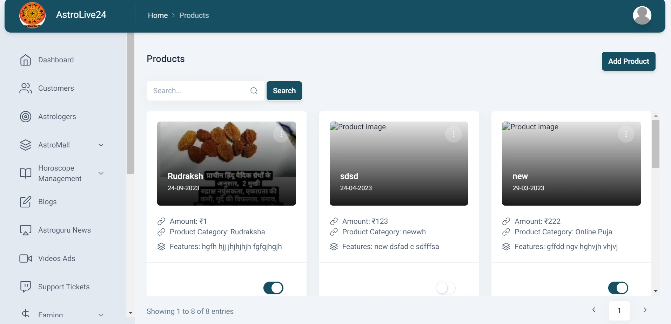The height and width of the screenshot is (324, 671).
Task: Open three-dot menu on Rudraksh card
Action: pos(281,134)
